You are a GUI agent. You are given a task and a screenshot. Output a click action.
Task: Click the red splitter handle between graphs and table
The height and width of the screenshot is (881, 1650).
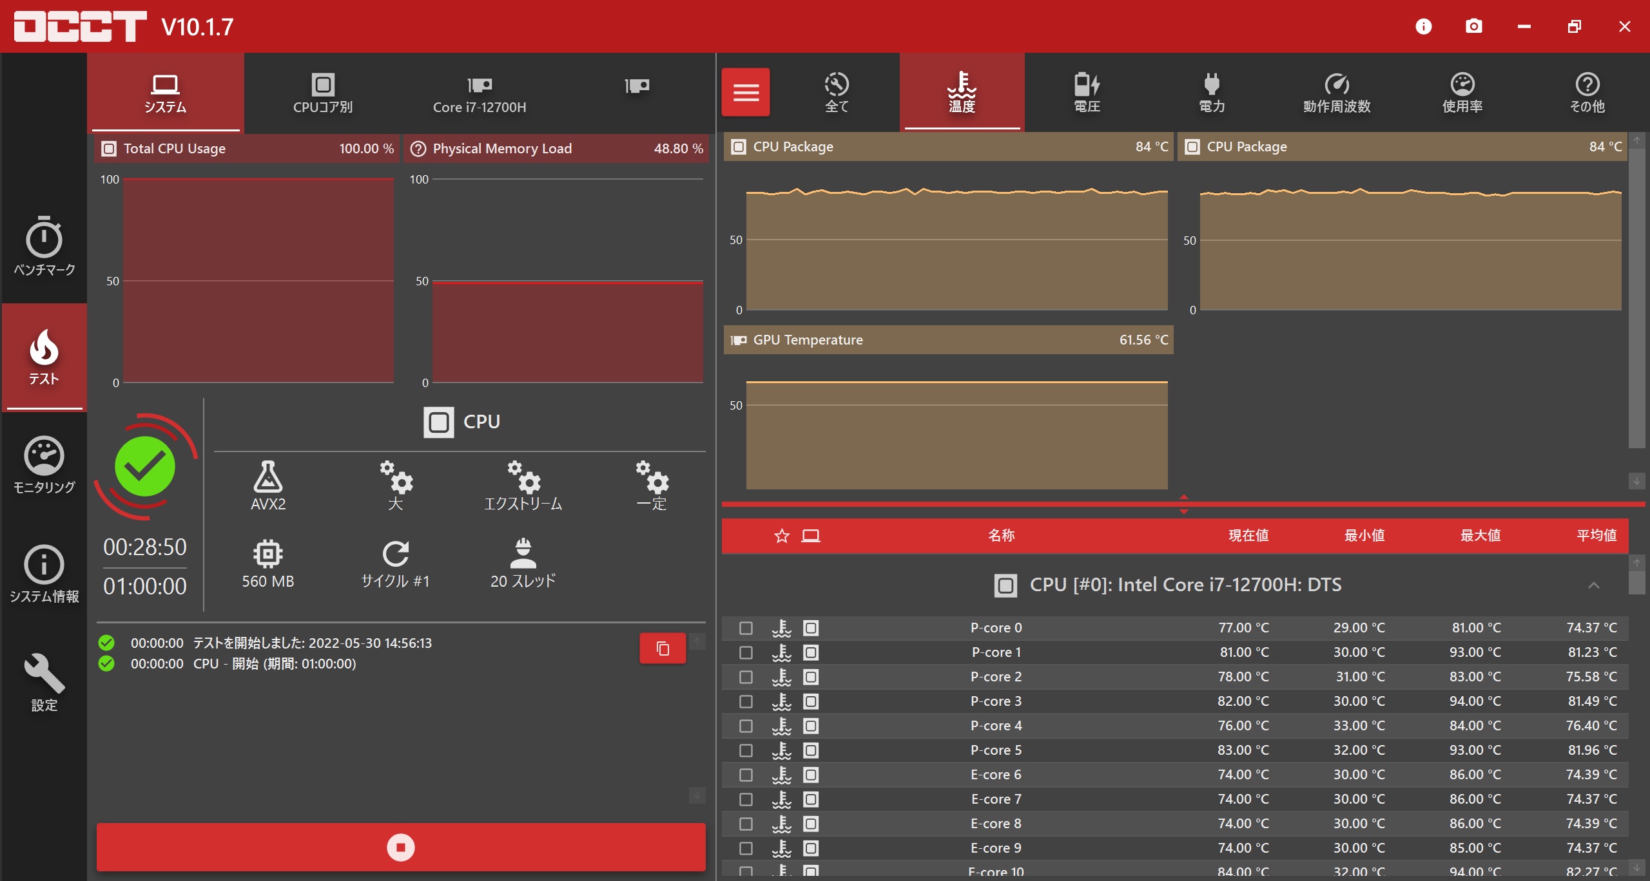pyautogui.click(x=1183, y=504)
